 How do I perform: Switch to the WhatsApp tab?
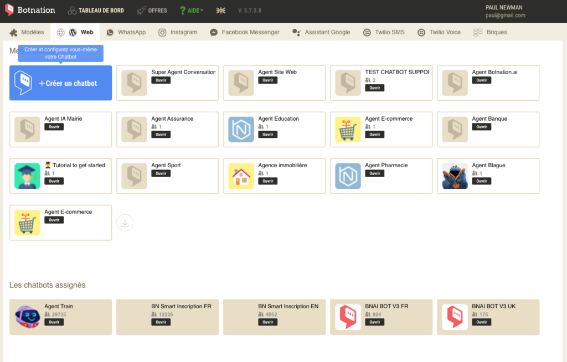[126, 32]
